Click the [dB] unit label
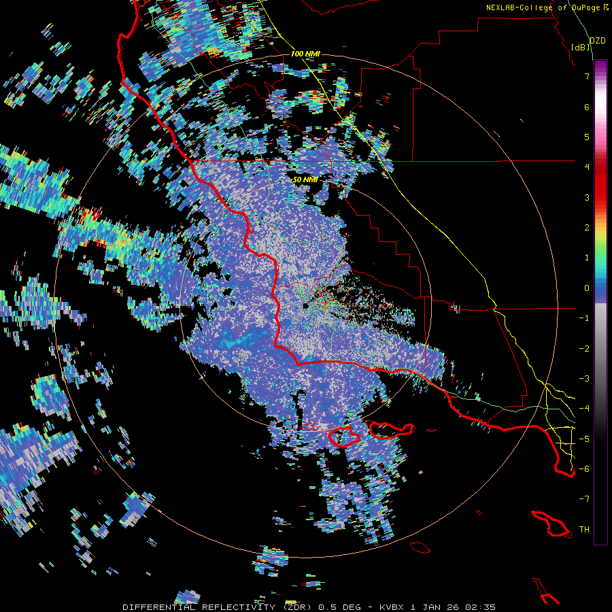The width and height of the screenshot is (612, 612). (581, 47)
